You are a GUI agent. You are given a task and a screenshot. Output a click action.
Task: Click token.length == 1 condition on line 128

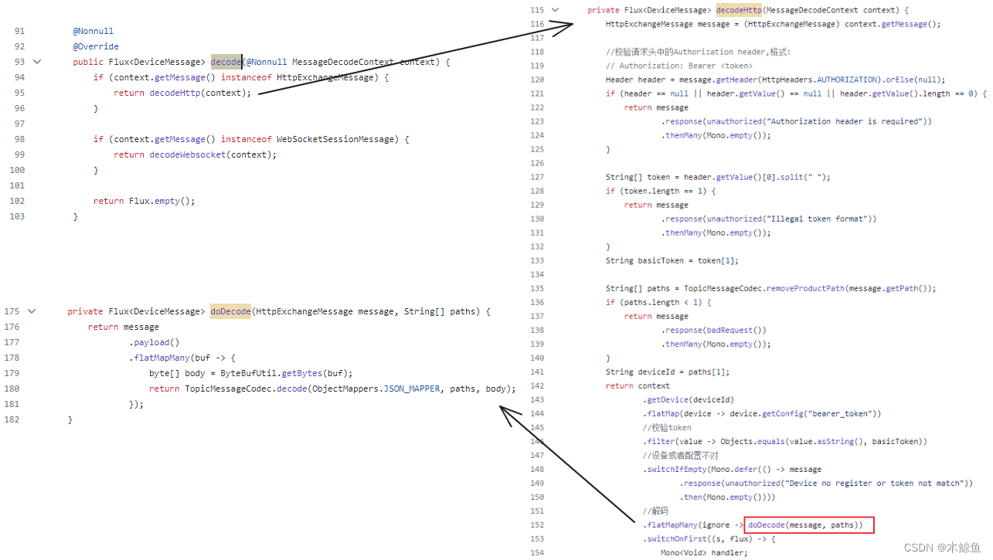pyautogui.click(x=663, y=191)
